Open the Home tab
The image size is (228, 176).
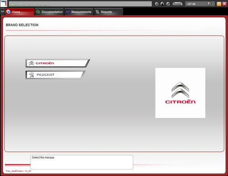[x=20, y=12]
